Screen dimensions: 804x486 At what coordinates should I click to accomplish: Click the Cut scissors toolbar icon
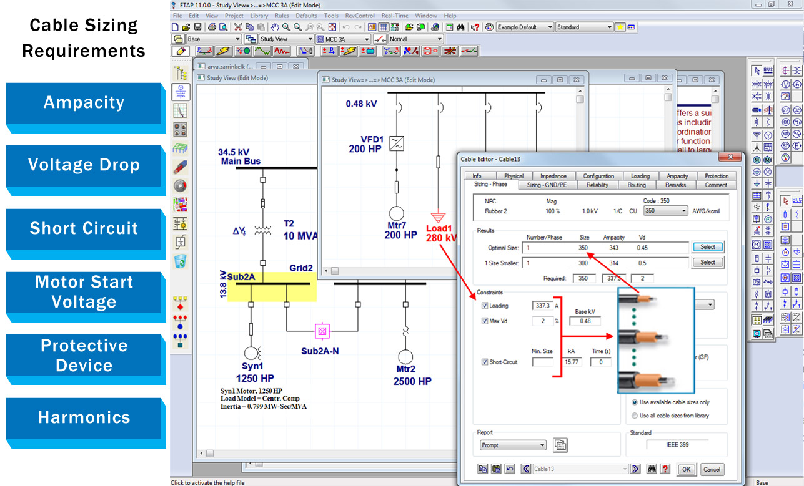tap(238, 27)
